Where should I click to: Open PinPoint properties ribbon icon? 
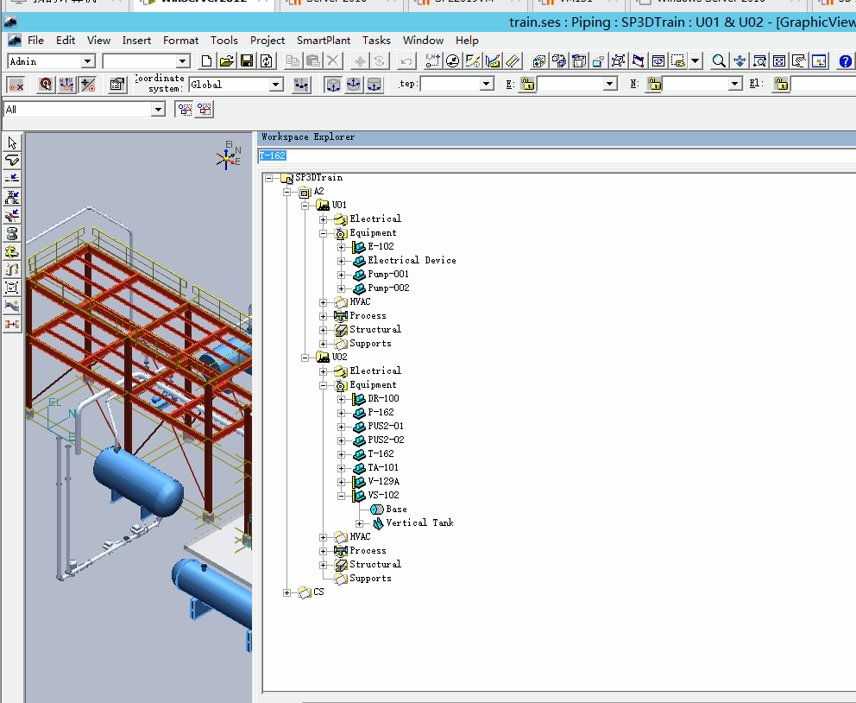116,85
